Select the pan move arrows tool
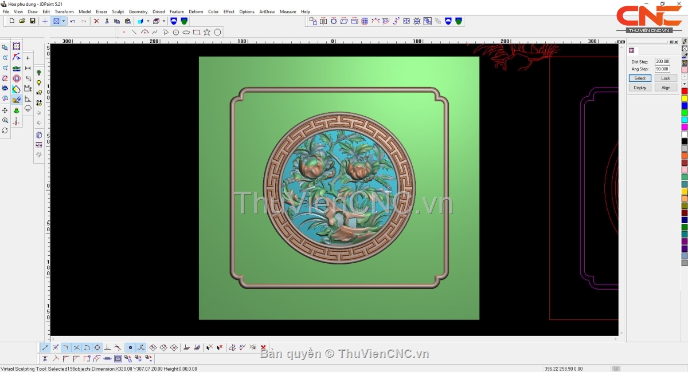688x372 pixels. click(x=5, y=110)
